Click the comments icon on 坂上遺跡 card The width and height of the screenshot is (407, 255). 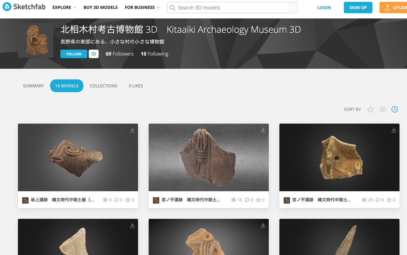(116, 200)
